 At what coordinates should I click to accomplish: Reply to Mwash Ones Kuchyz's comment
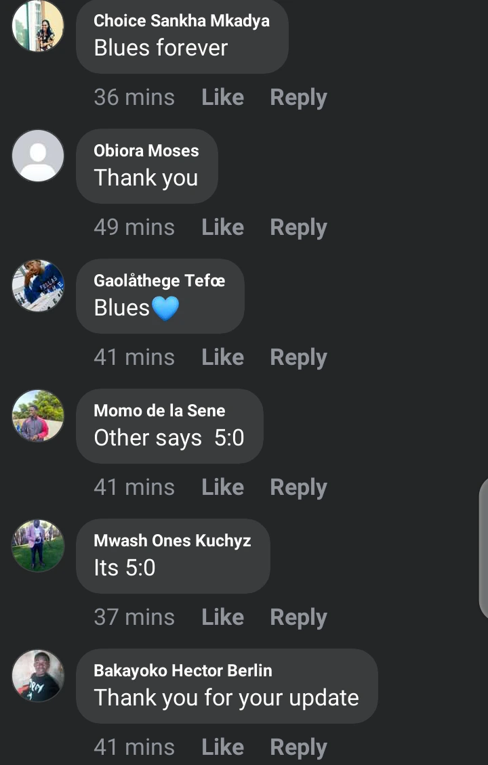(298, 618)
